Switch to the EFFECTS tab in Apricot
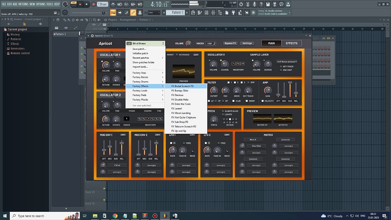 click(x=291, y=43)
